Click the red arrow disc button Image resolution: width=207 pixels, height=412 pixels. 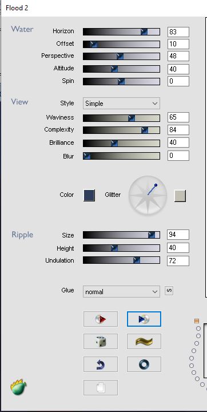(101, 319)
